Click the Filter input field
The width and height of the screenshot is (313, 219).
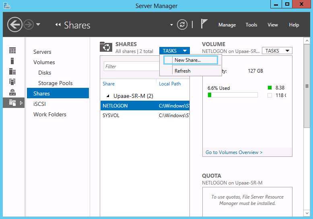(x=132, y=66)
